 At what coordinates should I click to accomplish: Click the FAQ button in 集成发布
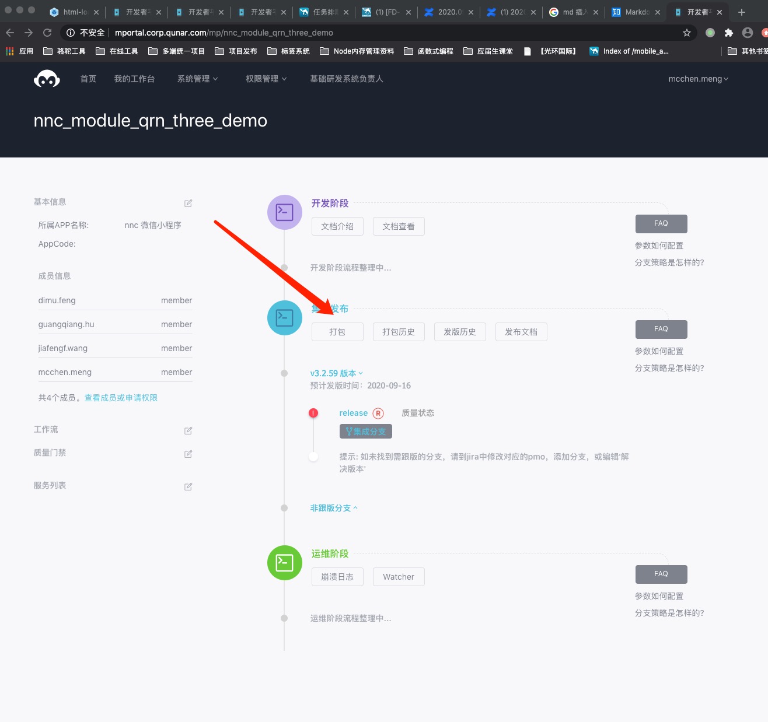[661, 329]
